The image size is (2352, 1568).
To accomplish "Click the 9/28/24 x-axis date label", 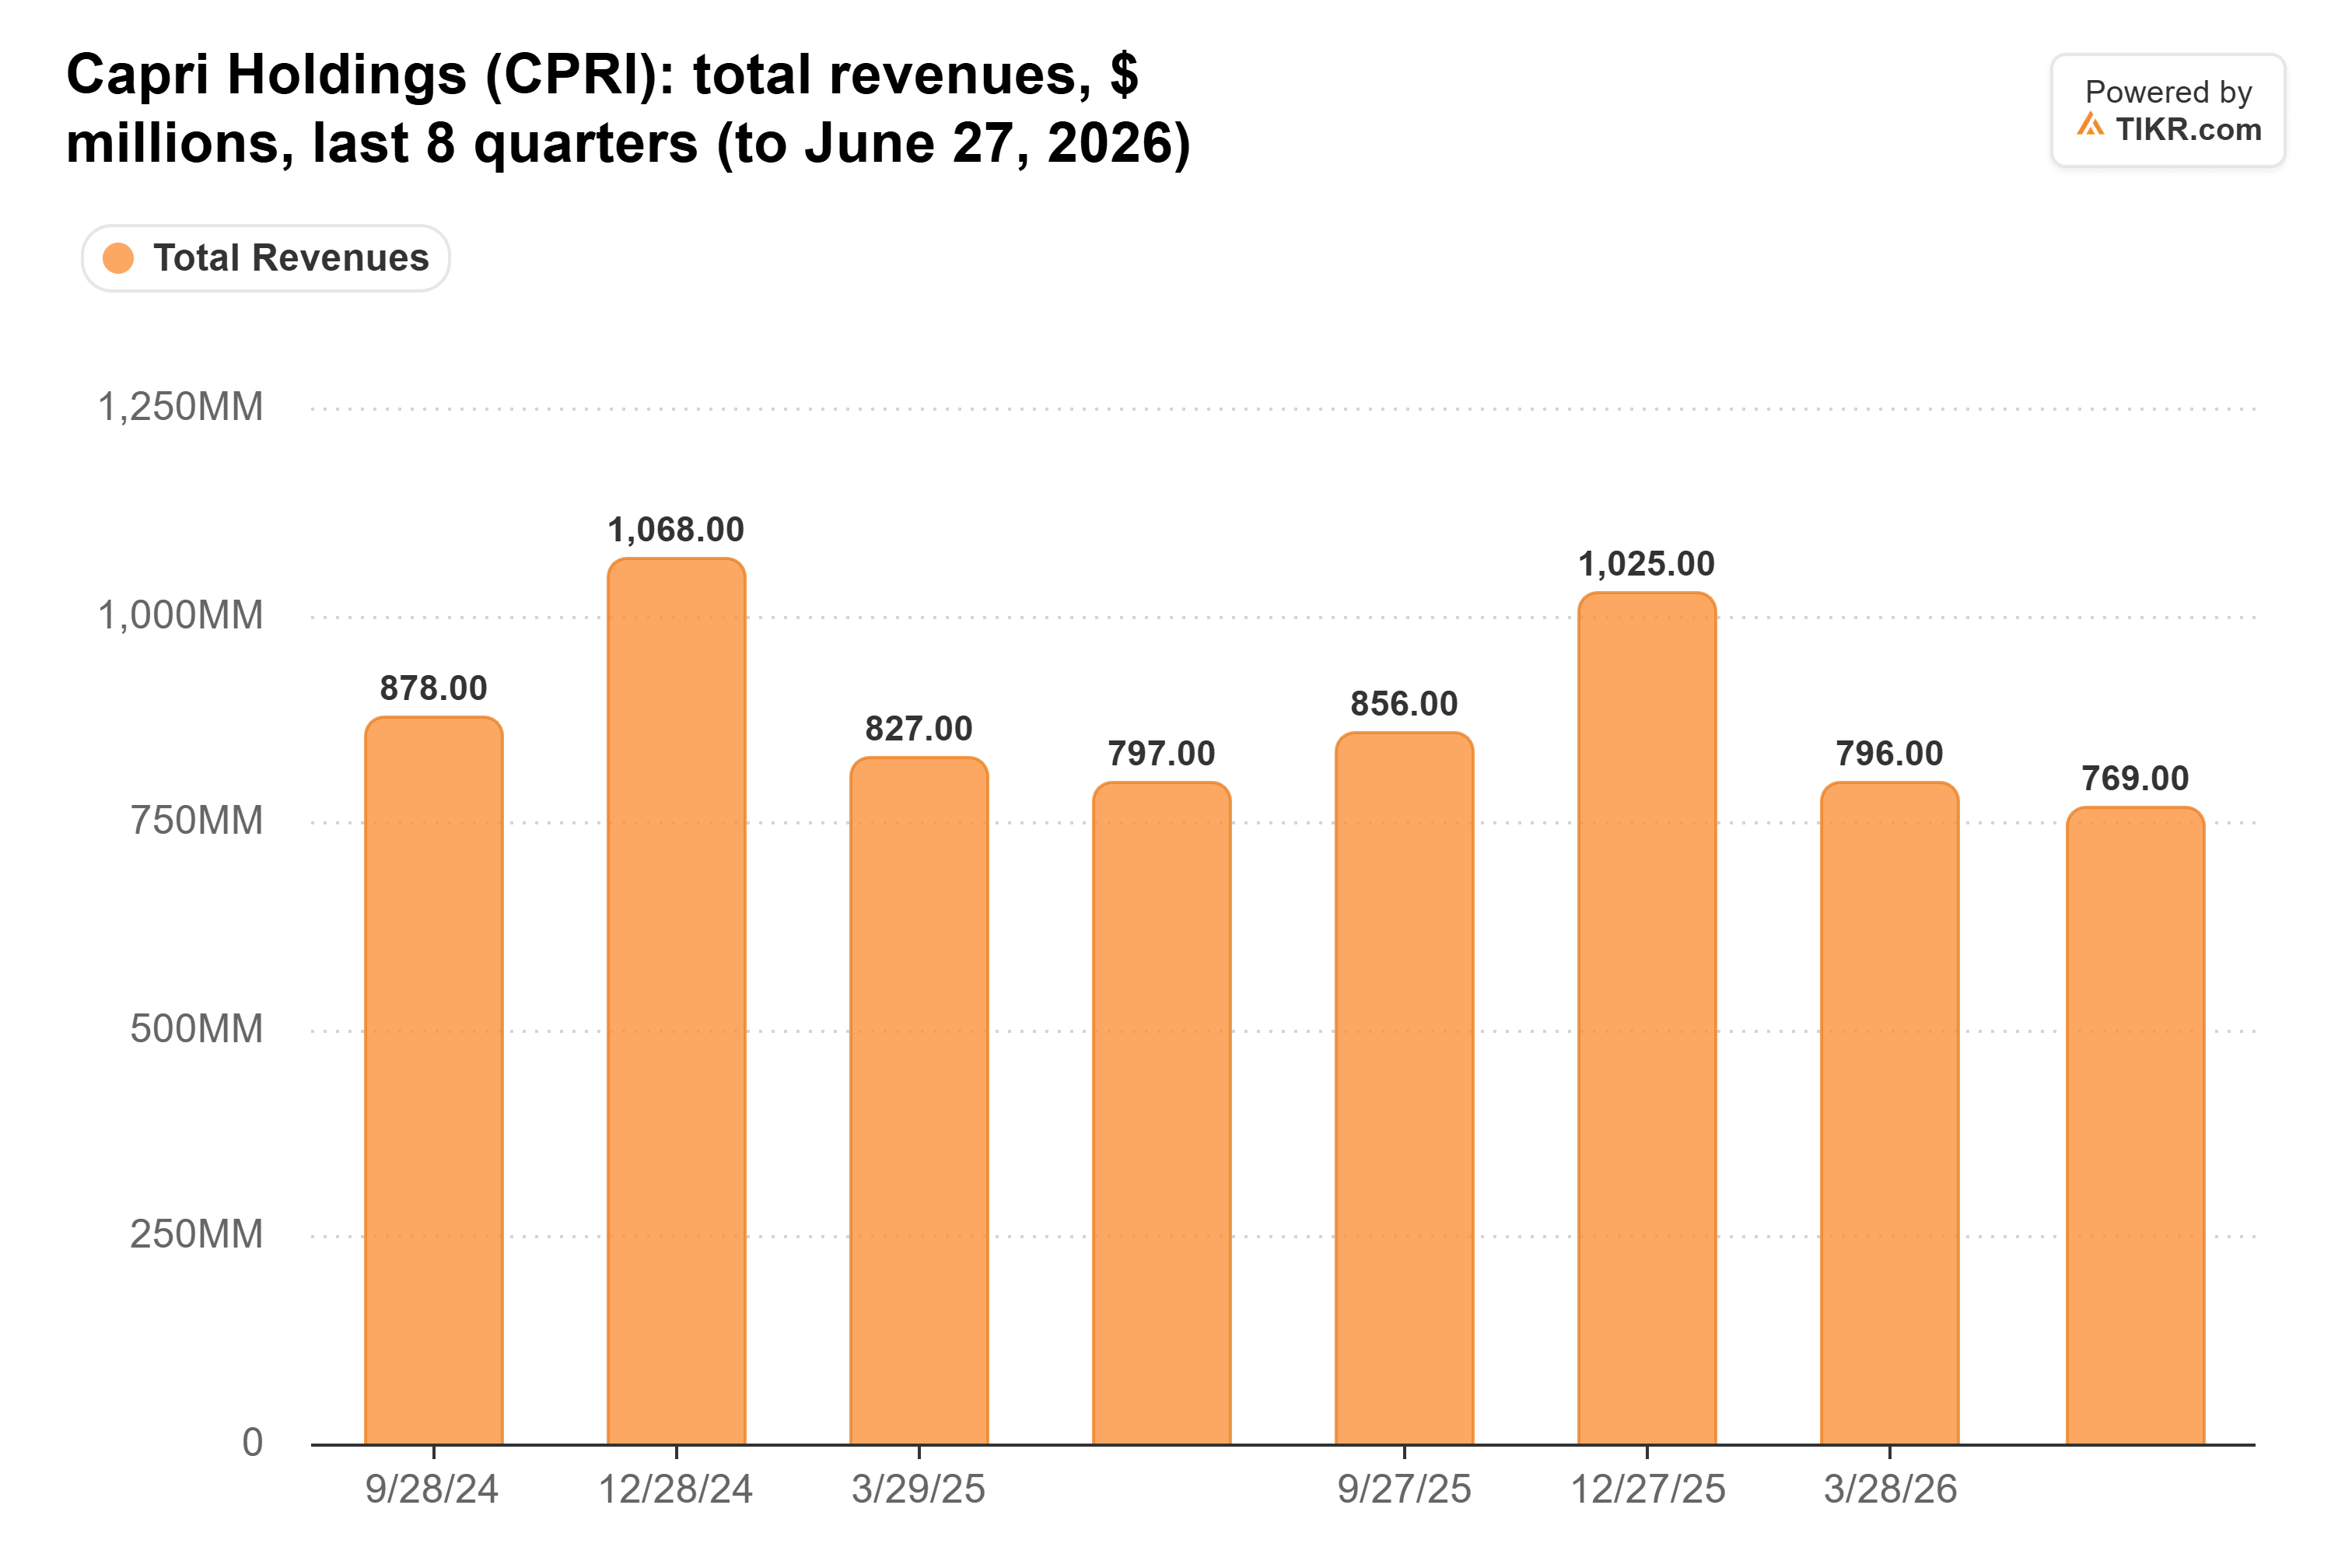I will click(x=432, y=1490).
